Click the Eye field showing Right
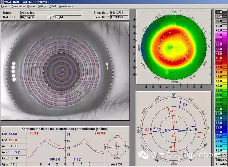 coord(68,17)
